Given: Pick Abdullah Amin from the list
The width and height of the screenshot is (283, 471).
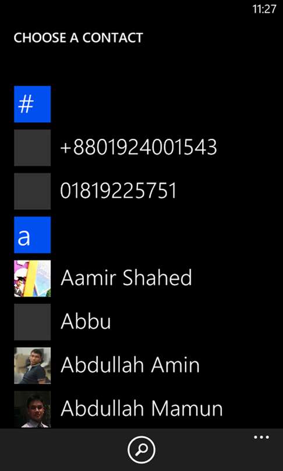Looking at the screenshot, I should point(130,365).
